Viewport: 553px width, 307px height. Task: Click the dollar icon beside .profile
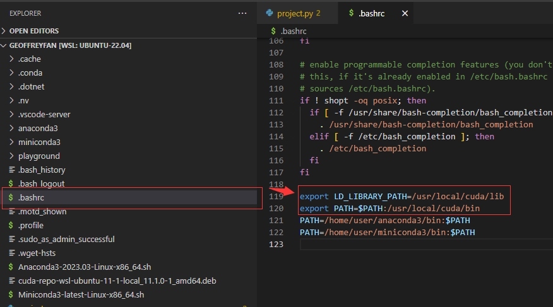point(11,226)
